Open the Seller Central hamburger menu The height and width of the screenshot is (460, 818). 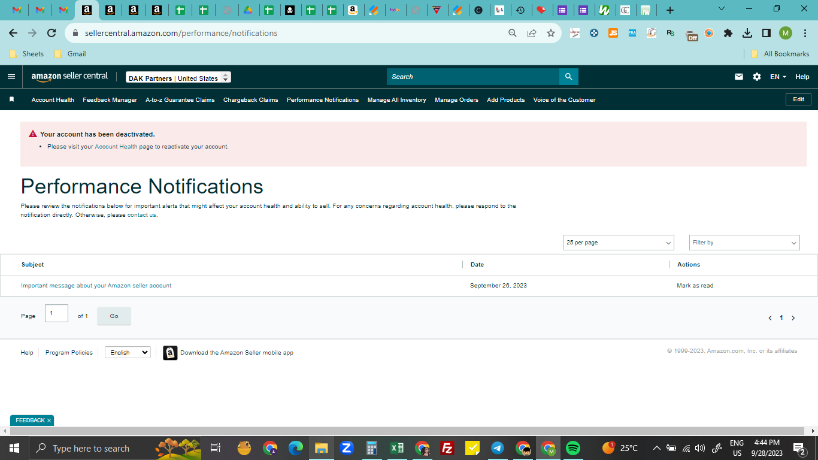[x=11, y=77]
